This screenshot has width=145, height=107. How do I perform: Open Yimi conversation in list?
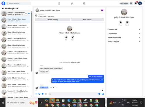(15, 72)
